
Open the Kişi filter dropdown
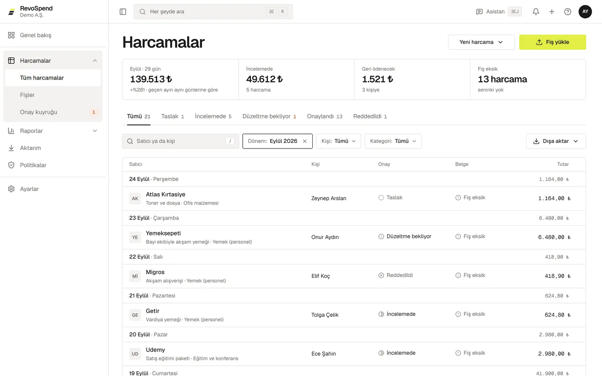pos(338,141)
